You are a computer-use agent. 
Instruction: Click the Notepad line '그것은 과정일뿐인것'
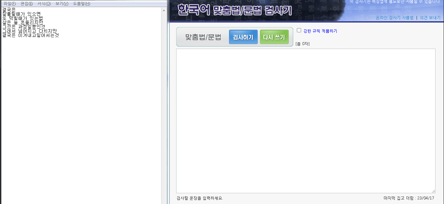(23, 26)
